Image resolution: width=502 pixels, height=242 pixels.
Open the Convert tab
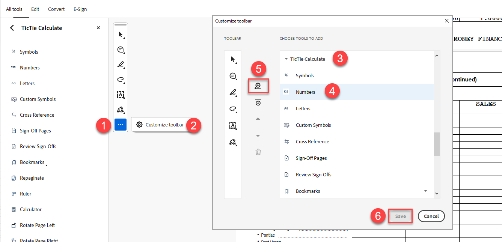pos(56,9)
